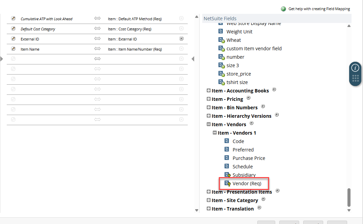363x224 pixels.
Task: Select the Code vendor field
Action: [238, 141]
